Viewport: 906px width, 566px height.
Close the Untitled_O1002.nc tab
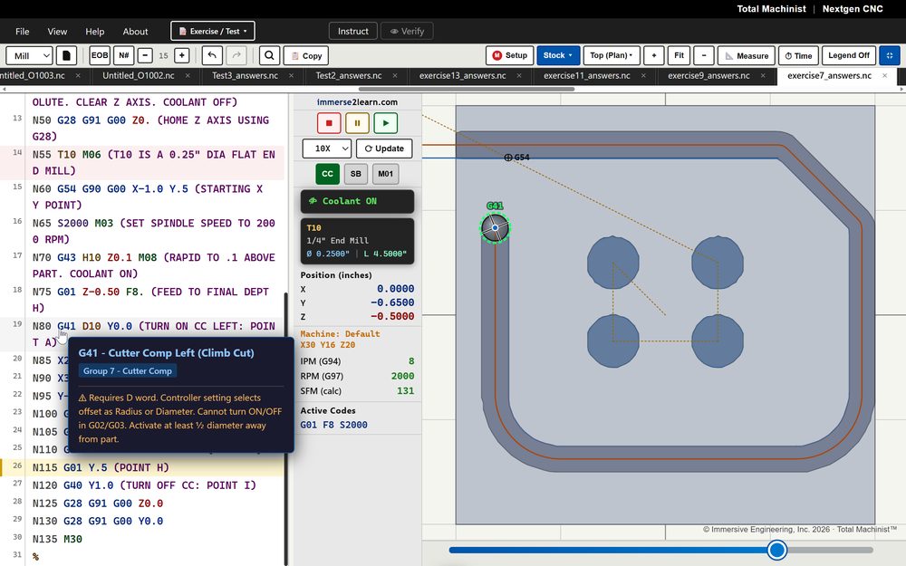coord(188,76)
